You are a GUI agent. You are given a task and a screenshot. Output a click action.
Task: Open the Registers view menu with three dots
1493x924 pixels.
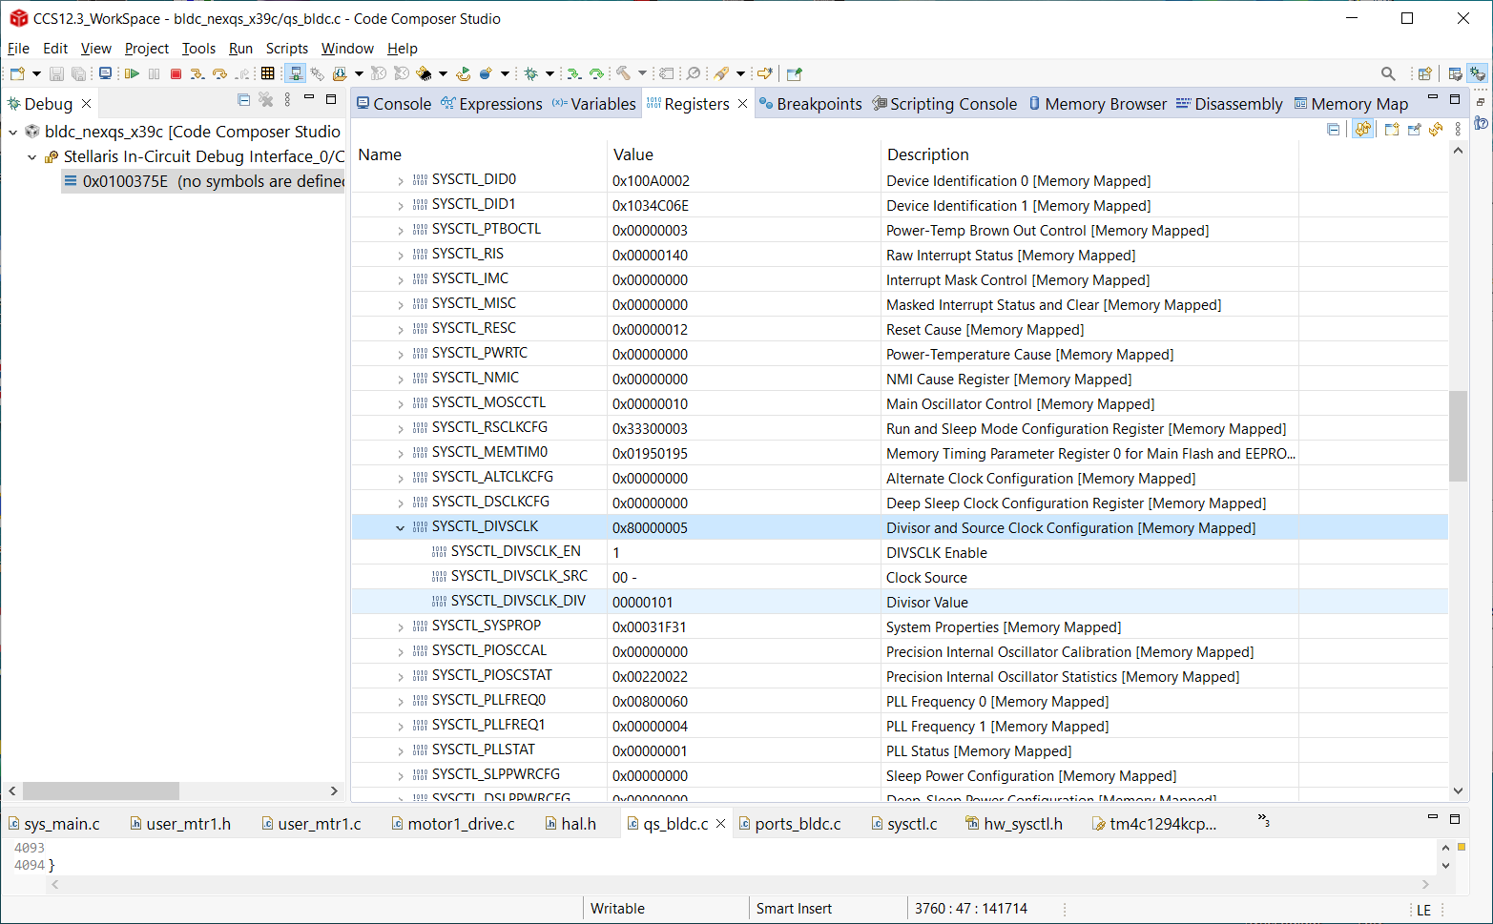[x=1458, y=129]
